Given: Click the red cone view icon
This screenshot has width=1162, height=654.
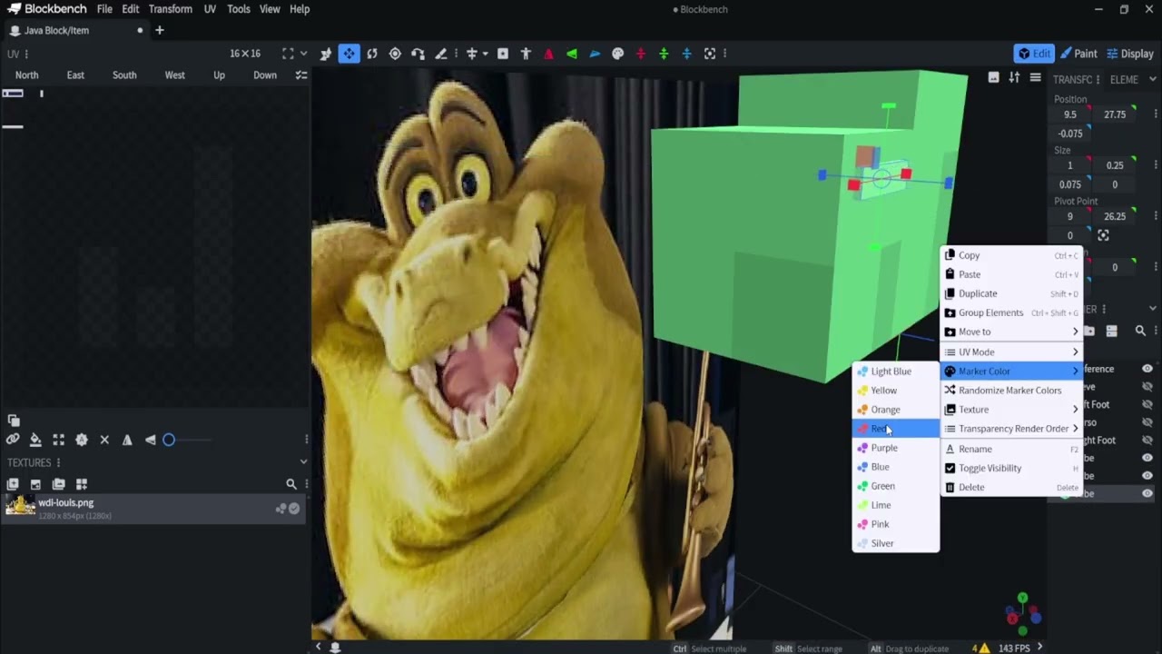Looking at the screenshot, I should [x=548, y=54].
